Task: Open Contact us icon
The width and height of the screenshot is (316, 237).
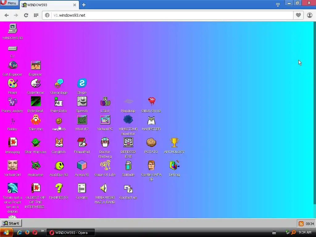Action: tap(128, 189)
